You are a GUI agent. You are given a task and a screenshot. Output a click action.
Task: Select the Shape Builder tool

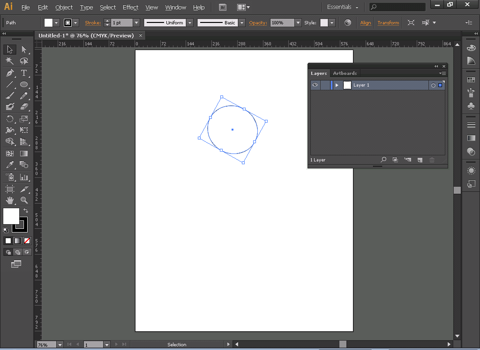click(x=10, y=141)
